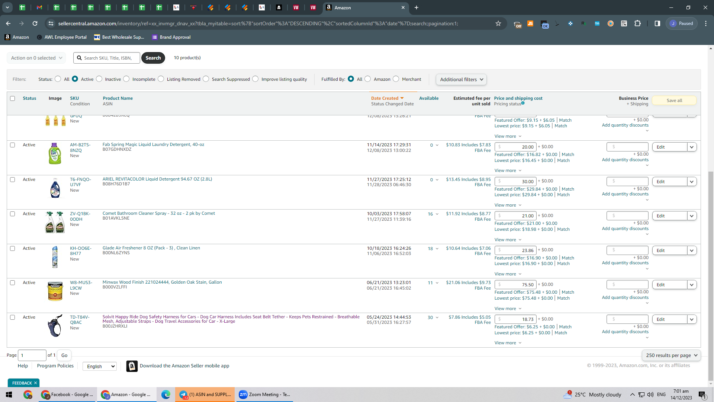
Task: Go back to the previous page
Action: coord(8,23)
